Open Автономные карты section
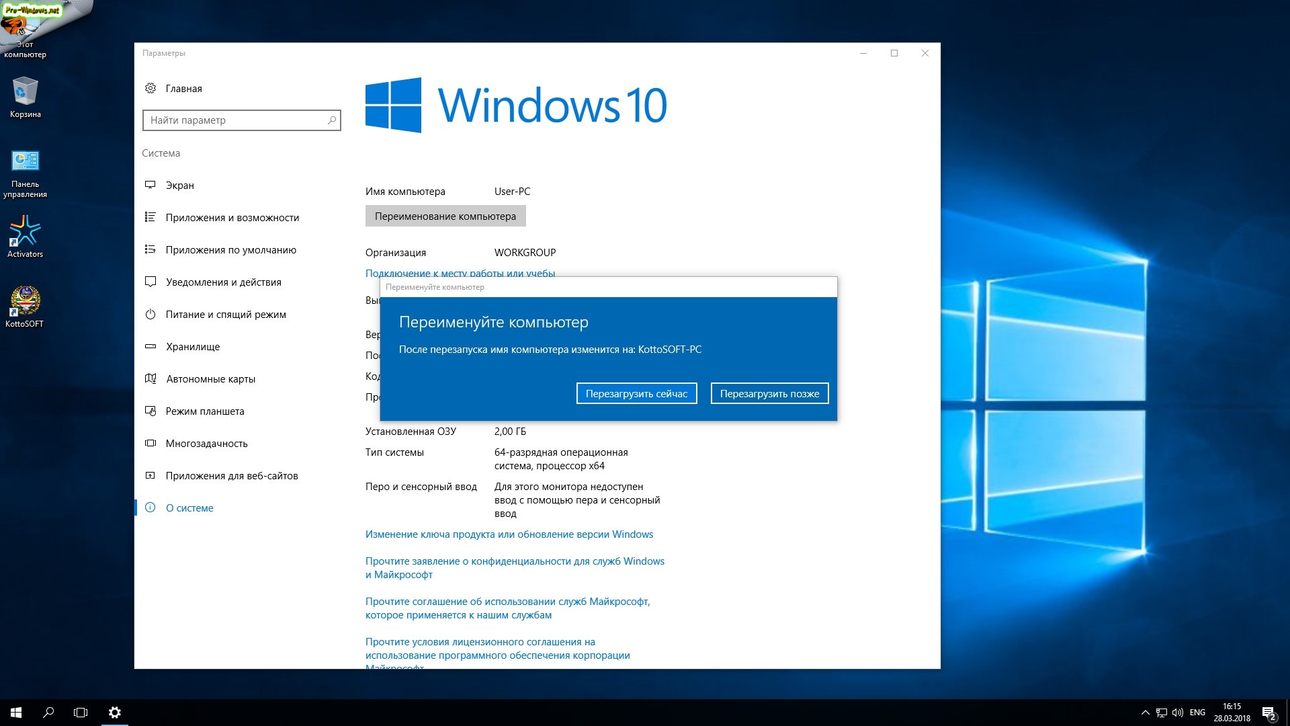Viewport: 1290px width, 726px height. click(x=210, y=379)
